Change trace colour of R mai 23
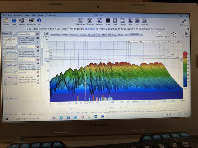Screen dimensions: 198x148 coord(38,79)
